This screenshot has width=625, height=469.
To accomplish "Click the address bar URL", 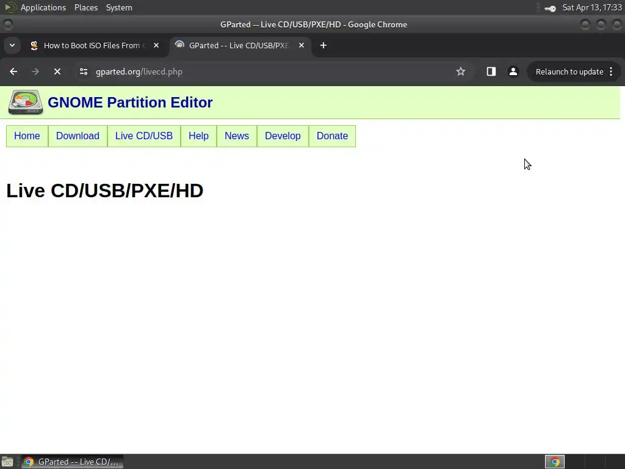I will (x=139, y=72).
